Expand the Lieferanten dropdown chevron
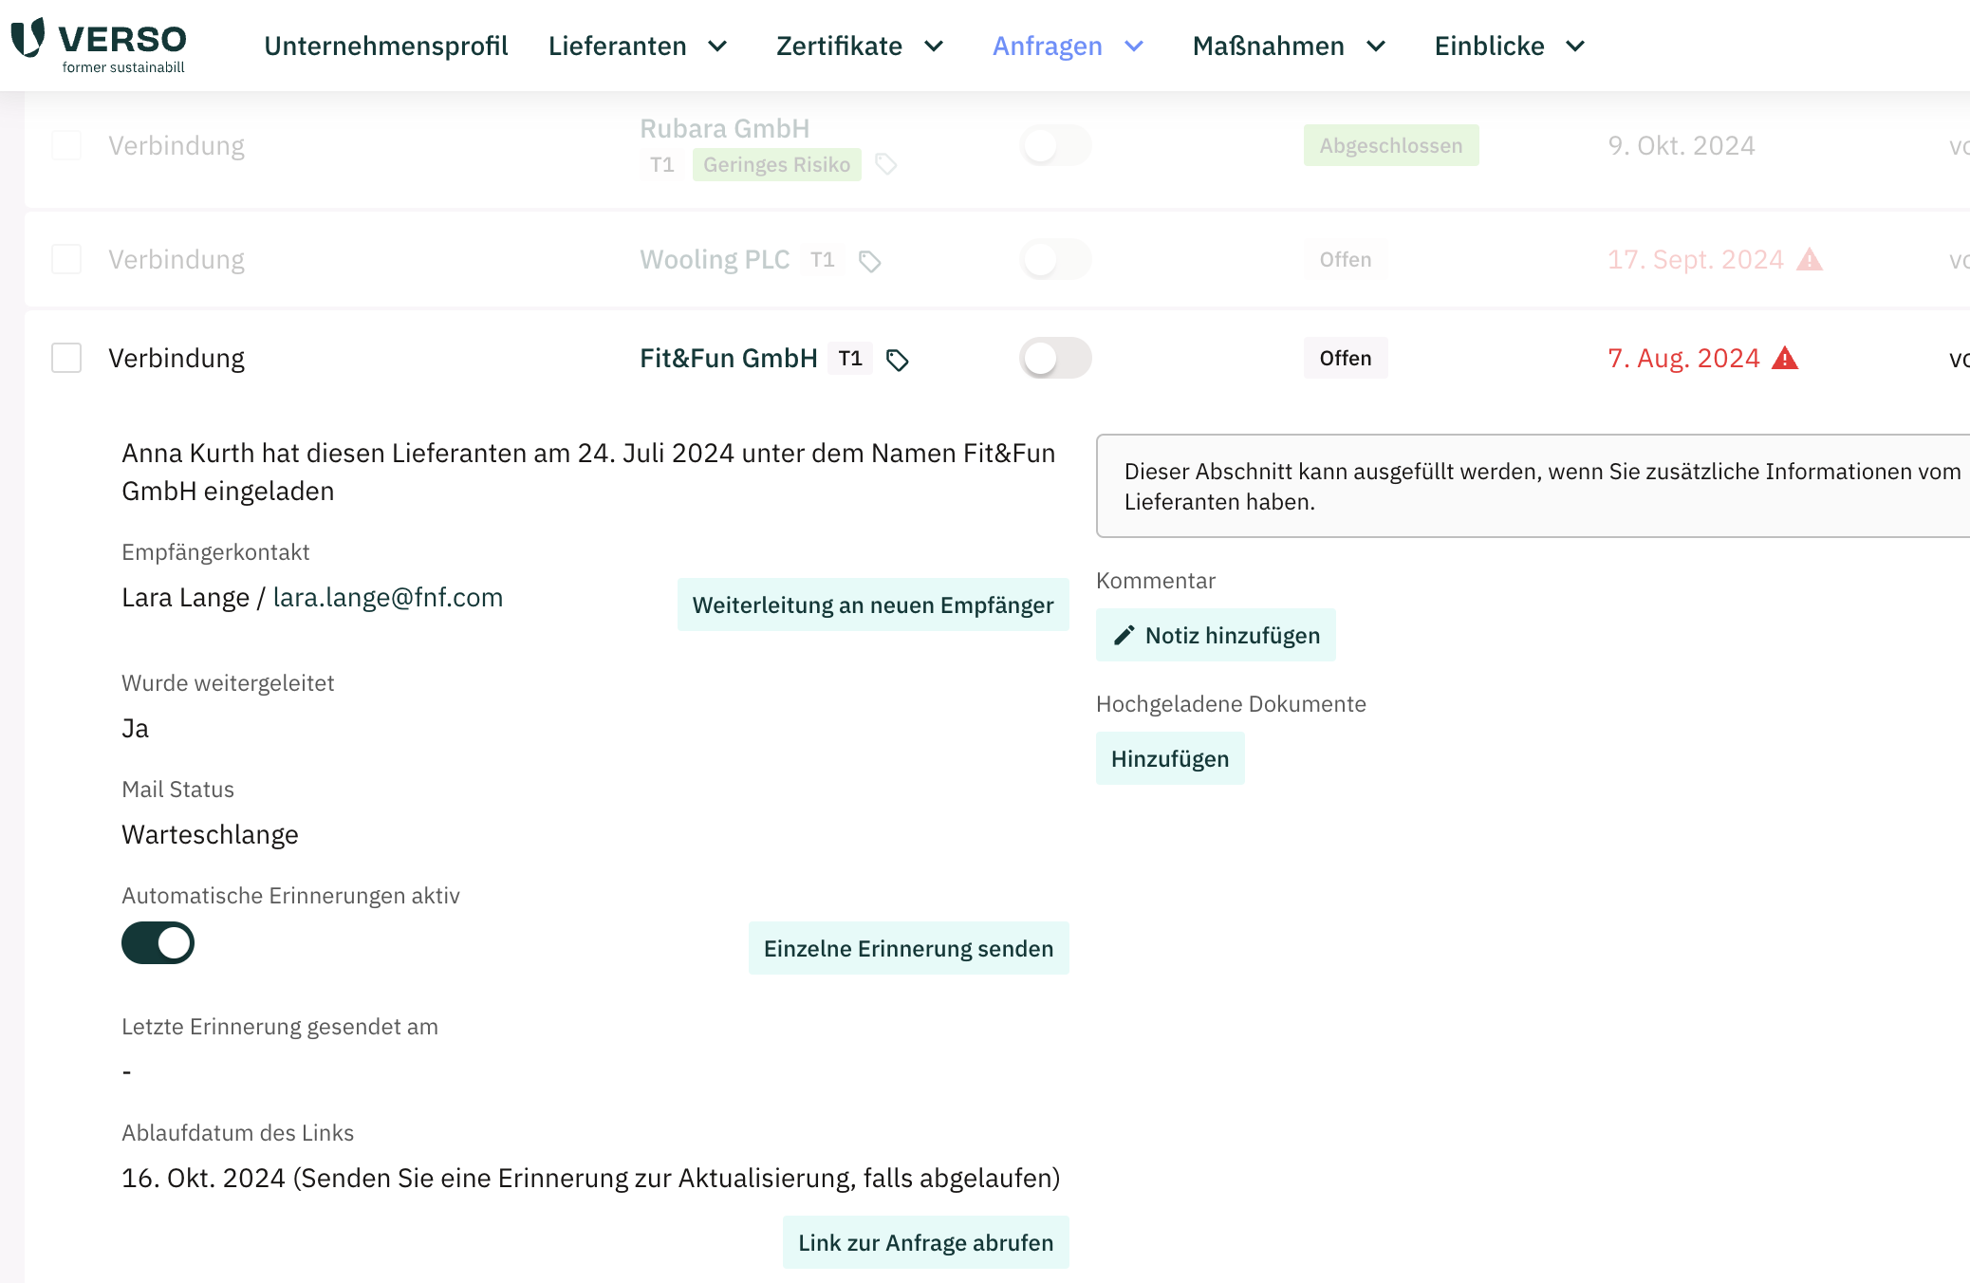The height and width of the screenshot is (1283, 1970). click(x=718, y=46)
